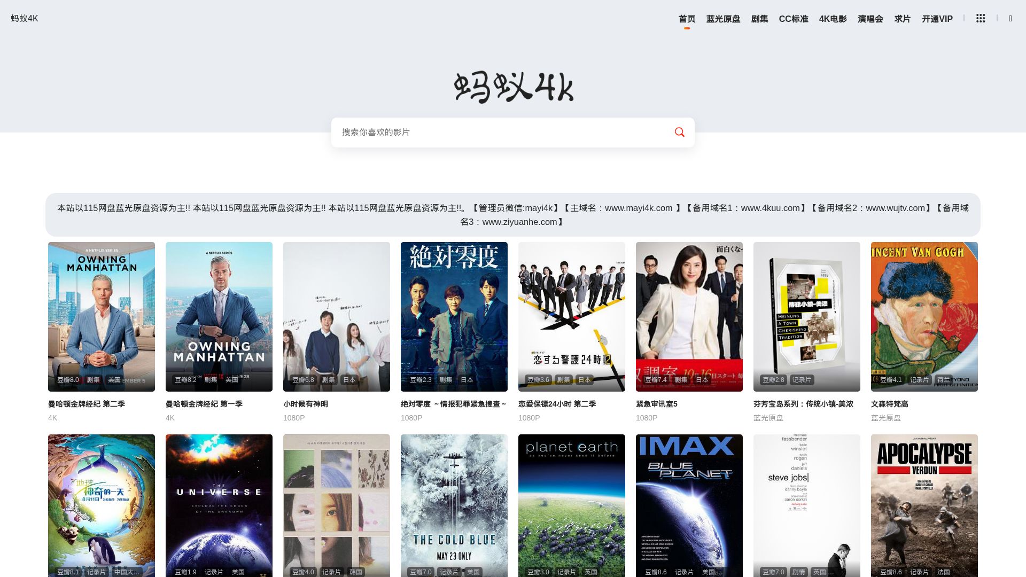Screen dimensions: 1026x577
Task: Click the icon at far right of header
Action: [x=1010, y=19]
